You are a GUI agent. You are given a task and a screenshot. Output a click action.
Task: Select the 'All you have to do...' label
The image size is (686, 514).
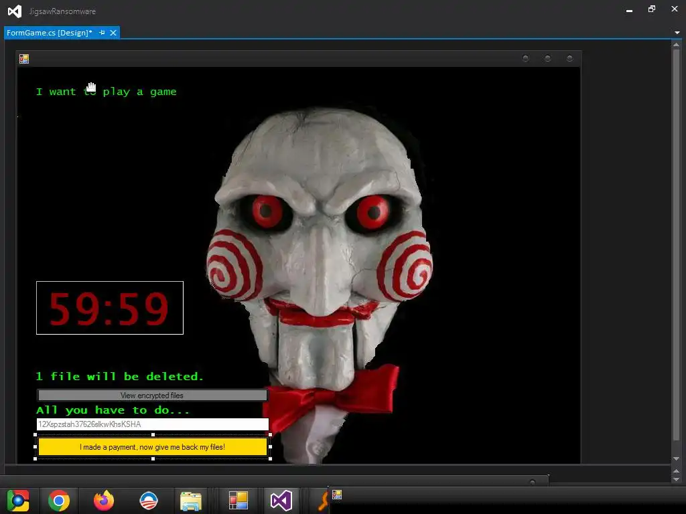click(113, 410)
